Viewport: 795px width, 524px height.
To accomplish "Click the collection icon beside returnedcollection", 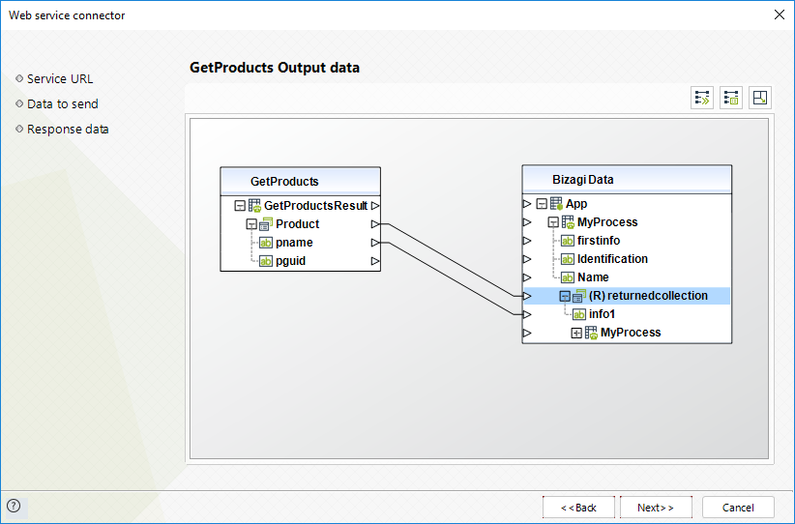I will pos(579,296).
